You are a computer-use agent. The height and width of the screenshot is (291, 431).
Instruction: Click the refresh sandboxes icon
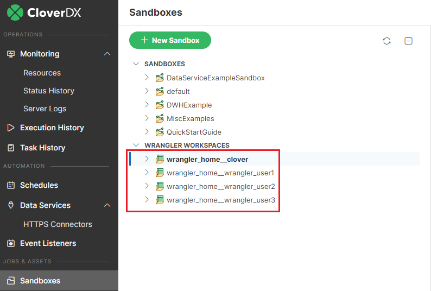[386, 41]
